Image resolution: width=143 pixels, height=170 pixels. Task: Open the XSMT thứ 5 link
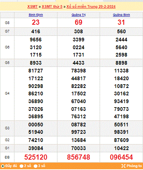(x=52, y=7)
